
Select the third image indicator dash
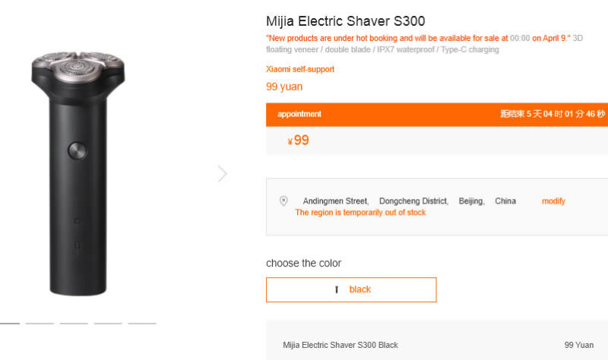(74, 324)
